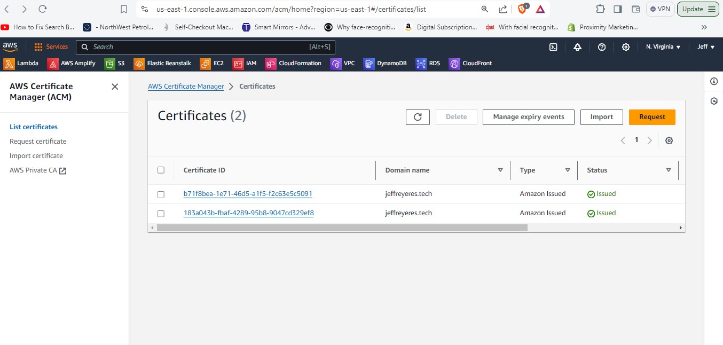This screenshot has width=723, height=345.
Task: Close the ACM side navigation panel
Action: coord(115,87)
